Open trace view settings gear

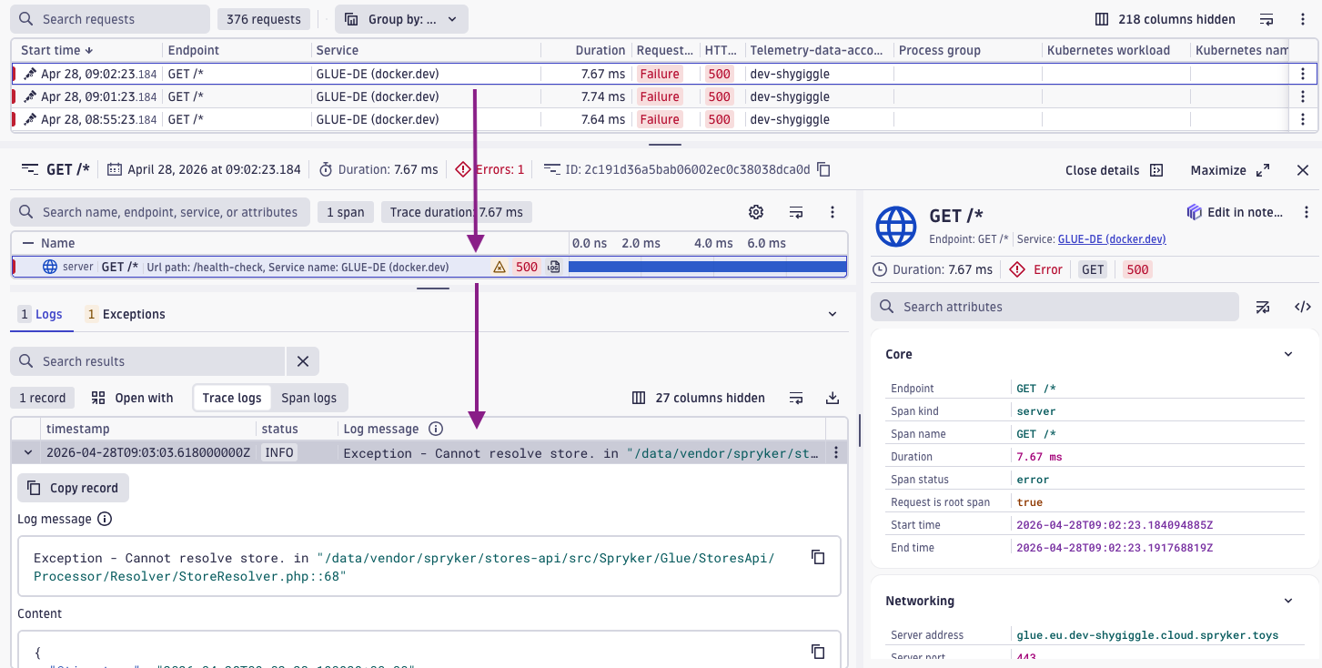click(755, 212)
